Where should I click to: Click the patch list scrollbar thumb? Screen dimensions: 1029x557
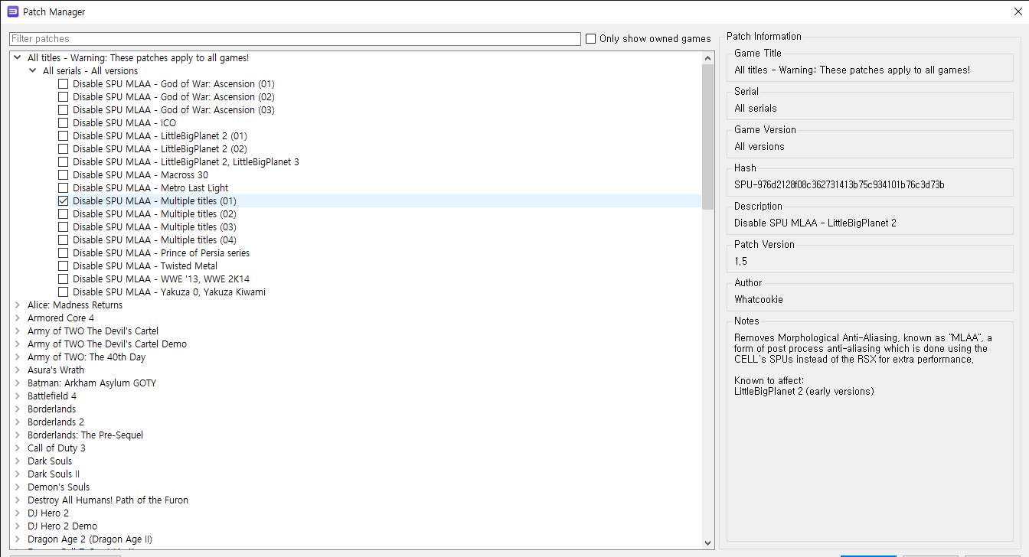coord(707,138)
